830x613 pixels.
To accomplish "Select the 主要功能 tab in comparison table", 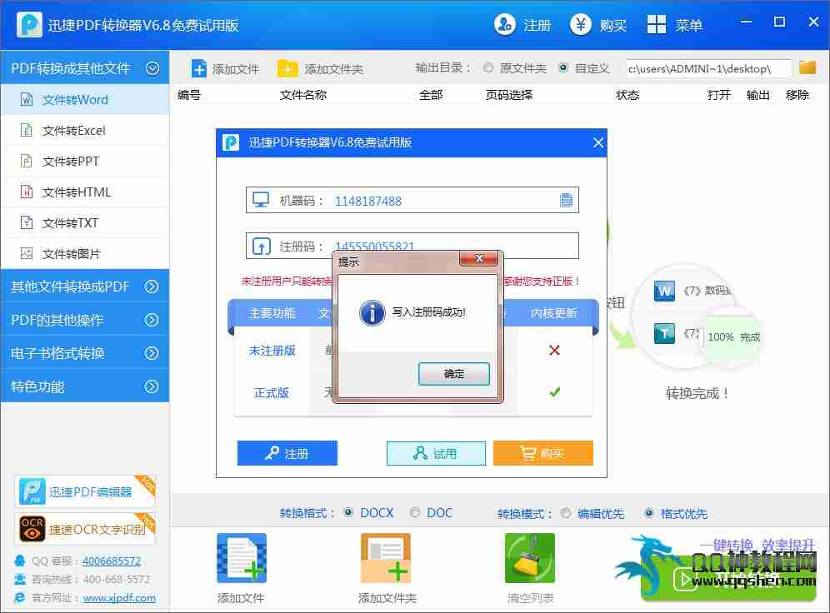I will [x=272, y=313].
